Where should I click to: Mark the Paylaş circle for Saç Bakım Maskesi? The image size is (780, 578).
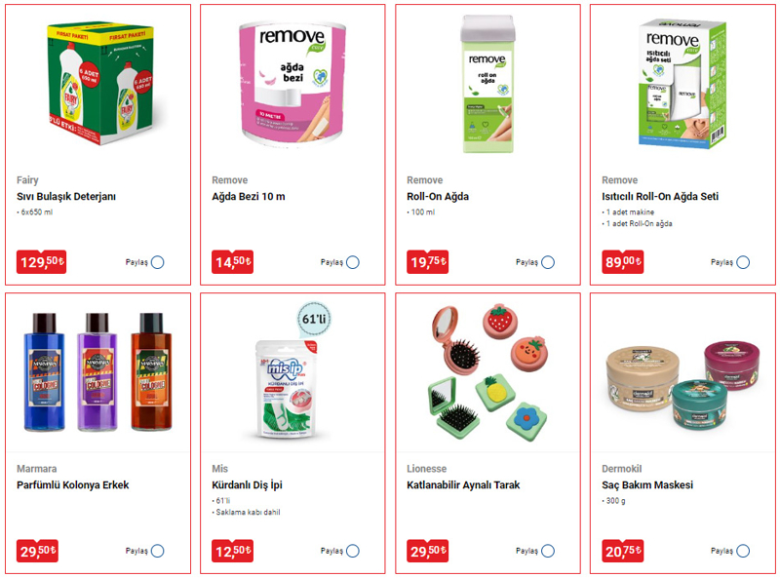point(743,551)
